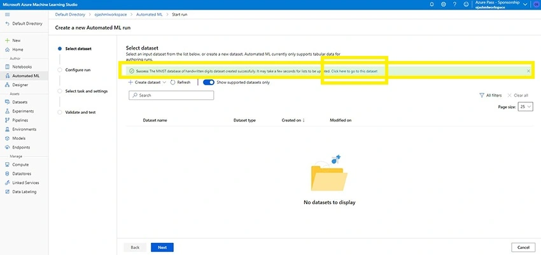541x255 pixels.
Task: Expand the Create dataset dropdown
Action: tap(147, 83)
